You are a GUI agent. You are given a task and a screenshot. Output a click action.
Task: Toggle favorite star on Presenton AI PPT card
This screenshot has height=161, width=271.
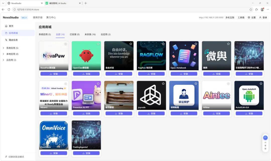click(x=98, y=83)
